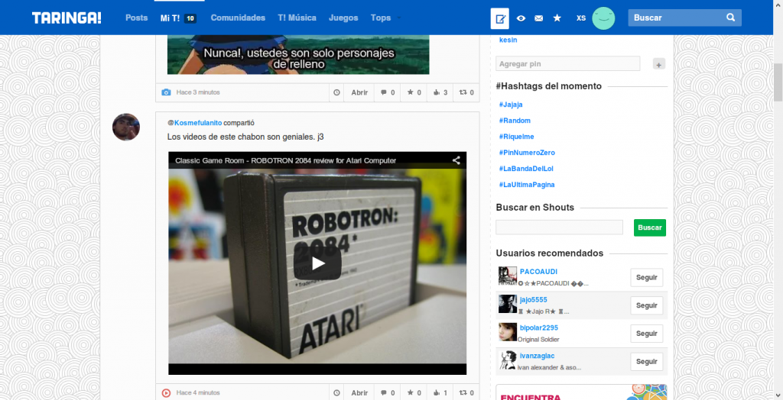This screenshot has width=783, height=400.
Task: Open Tops menu item
Action: pyautogui.click(x=381, y=18)
